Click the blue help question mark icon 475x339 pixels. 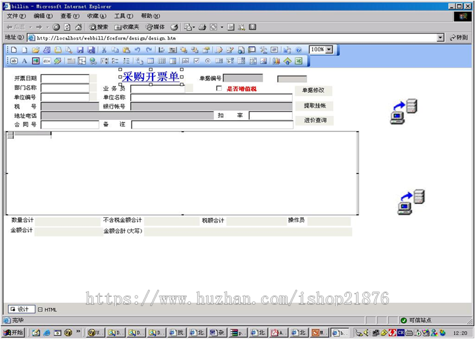299,50
